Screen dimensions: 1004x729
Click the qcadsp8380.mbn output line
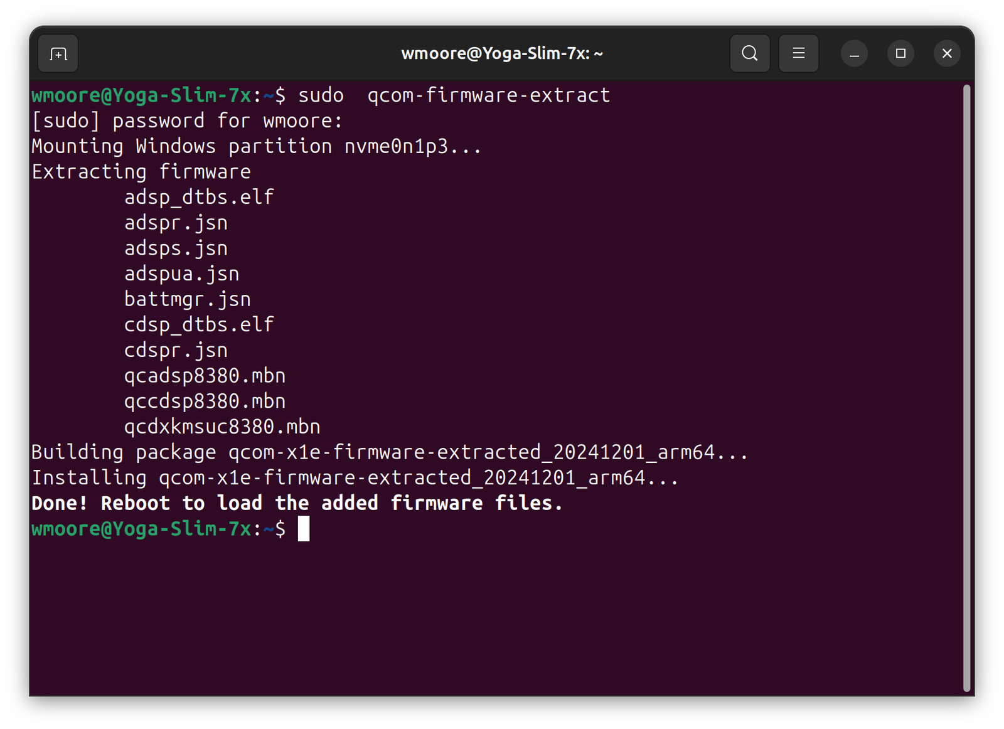(205, 376)
